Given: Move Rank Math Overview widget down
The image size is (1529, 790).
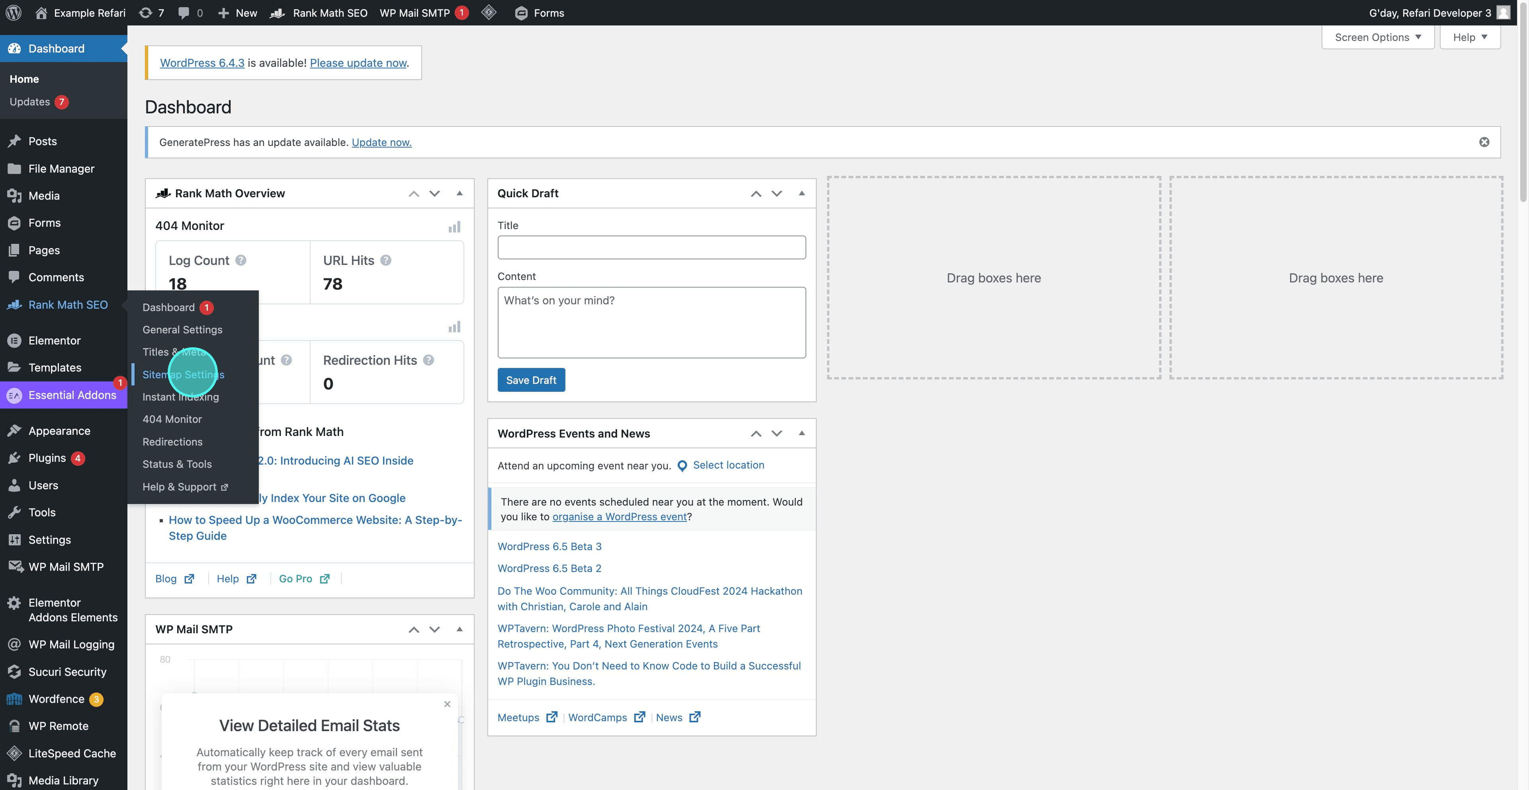Looking at the screenshot, I should 434,193.
